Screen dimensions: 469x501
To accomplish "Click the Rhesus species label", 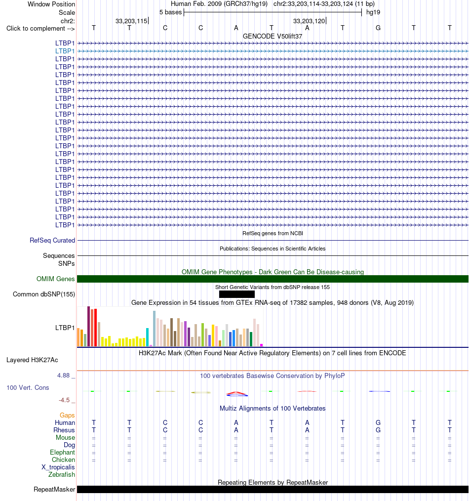I will pyautogui.click(x=64, y=430).
